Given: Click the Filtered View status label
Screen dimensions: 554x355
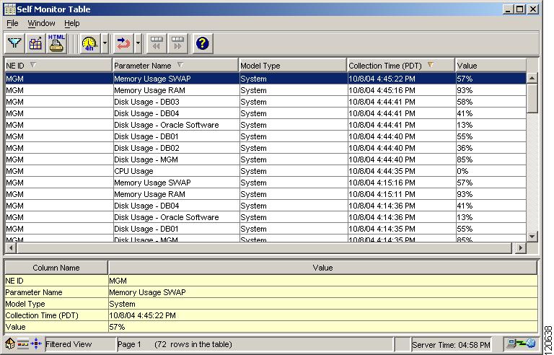Looking at the screenshot, I should 81,344.
